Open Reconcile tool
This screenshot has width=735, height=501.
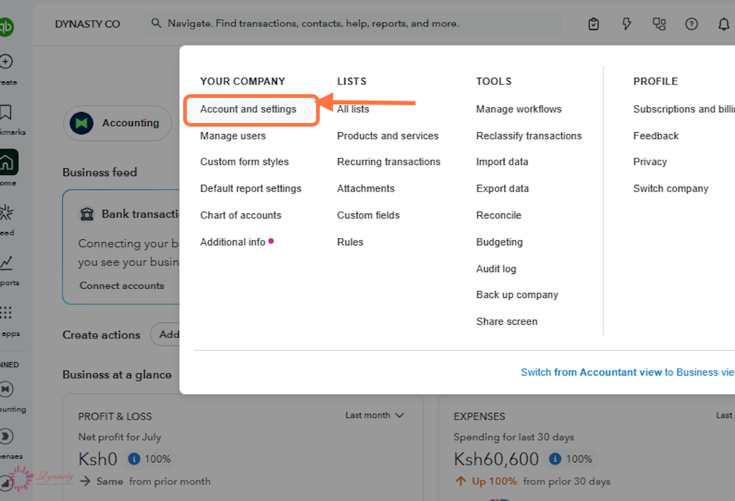pos(499,215)
